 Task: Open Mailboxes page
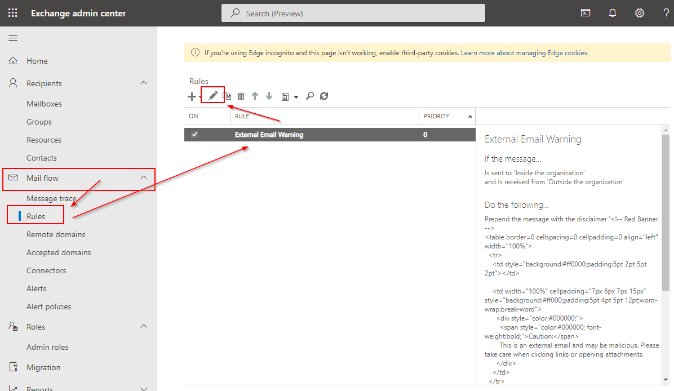click(x=45, y=104)
